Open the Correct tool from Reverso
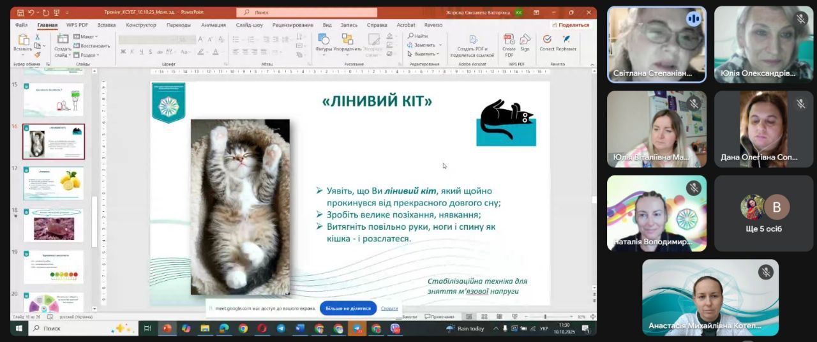This screenshot has height=342, width=817. coord(547,41)
